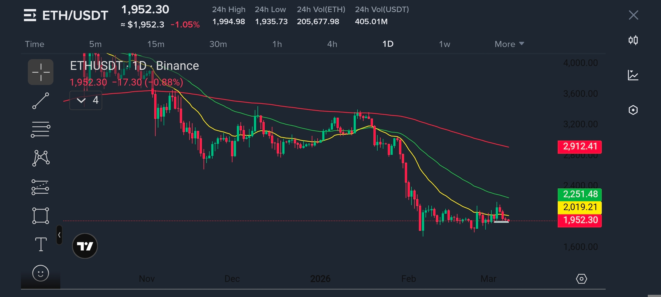661x297 pixels.
Task: Switch to the 1w timeframe
Action: pyautogui.click(x=445, y=44)
